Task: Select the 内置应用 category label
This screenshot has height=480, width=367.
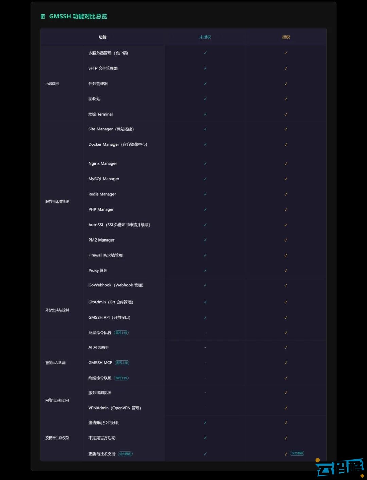Action: 52,84
